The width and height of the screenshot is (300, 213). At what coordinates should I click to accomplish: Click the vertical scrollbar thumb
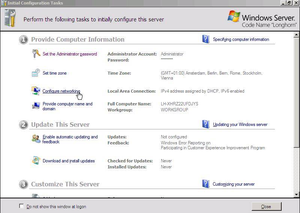click(x=296, y=92)
